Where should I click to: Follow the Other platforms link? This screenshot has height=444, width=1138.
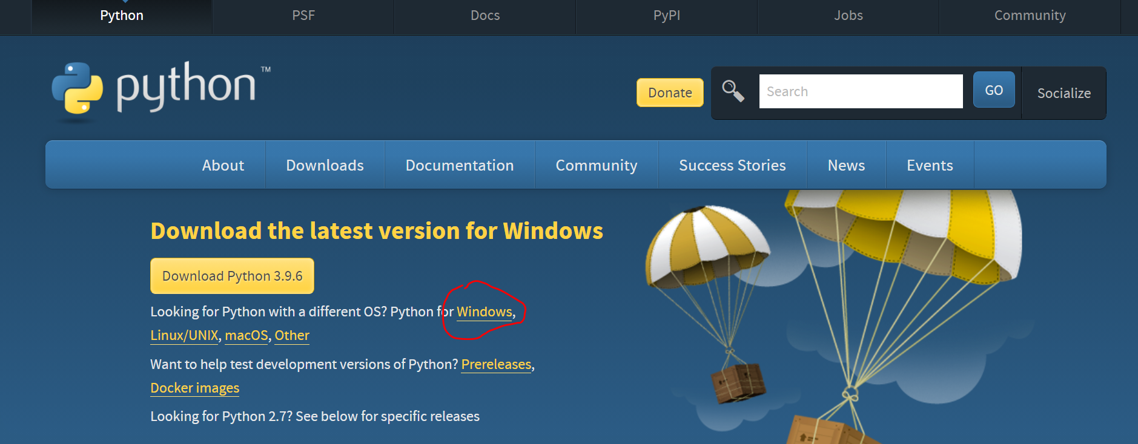[x=292, y=336]
